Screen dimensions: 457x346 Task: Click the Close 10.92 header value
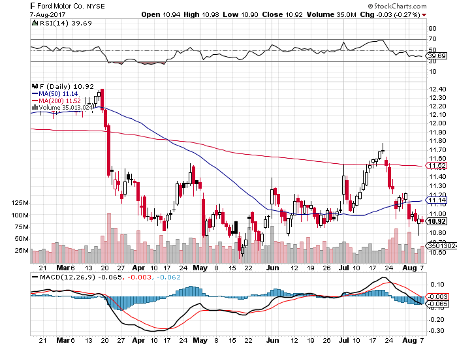[x=283, y=14]
